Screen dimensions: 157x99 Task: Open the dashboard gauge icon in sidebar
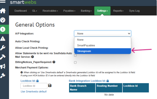click(x=3, y=20)
